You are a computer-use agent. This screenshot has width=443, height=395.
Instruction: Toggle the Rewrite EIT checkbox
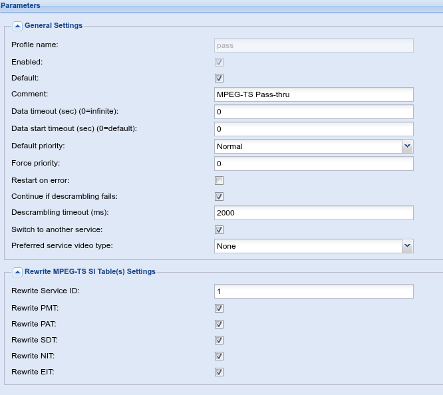219,372
